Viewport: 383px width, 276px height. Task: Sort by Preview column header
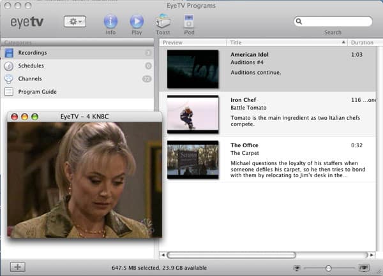coord(193,43)
